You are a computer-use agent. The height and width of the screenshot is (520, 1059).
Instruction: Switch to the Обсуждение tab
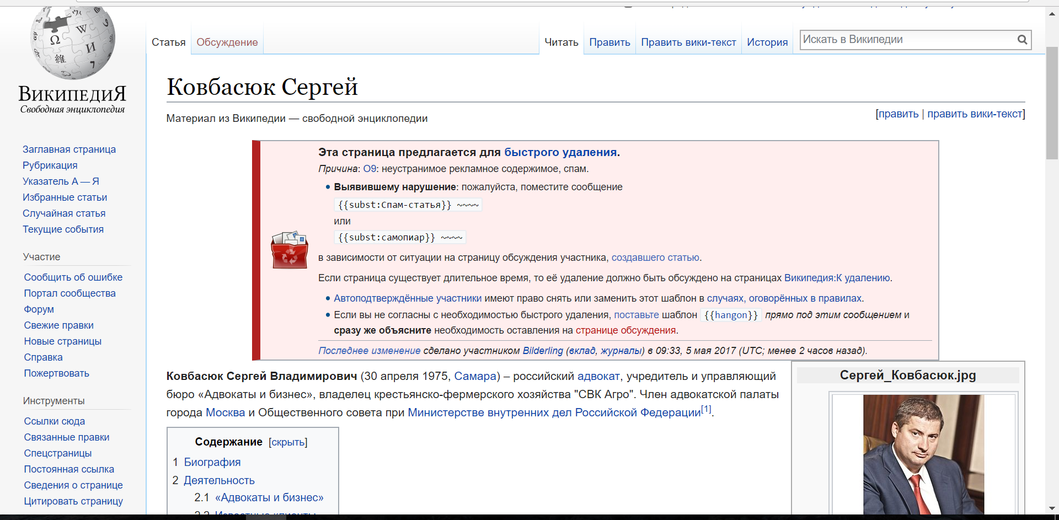(227, 42)
